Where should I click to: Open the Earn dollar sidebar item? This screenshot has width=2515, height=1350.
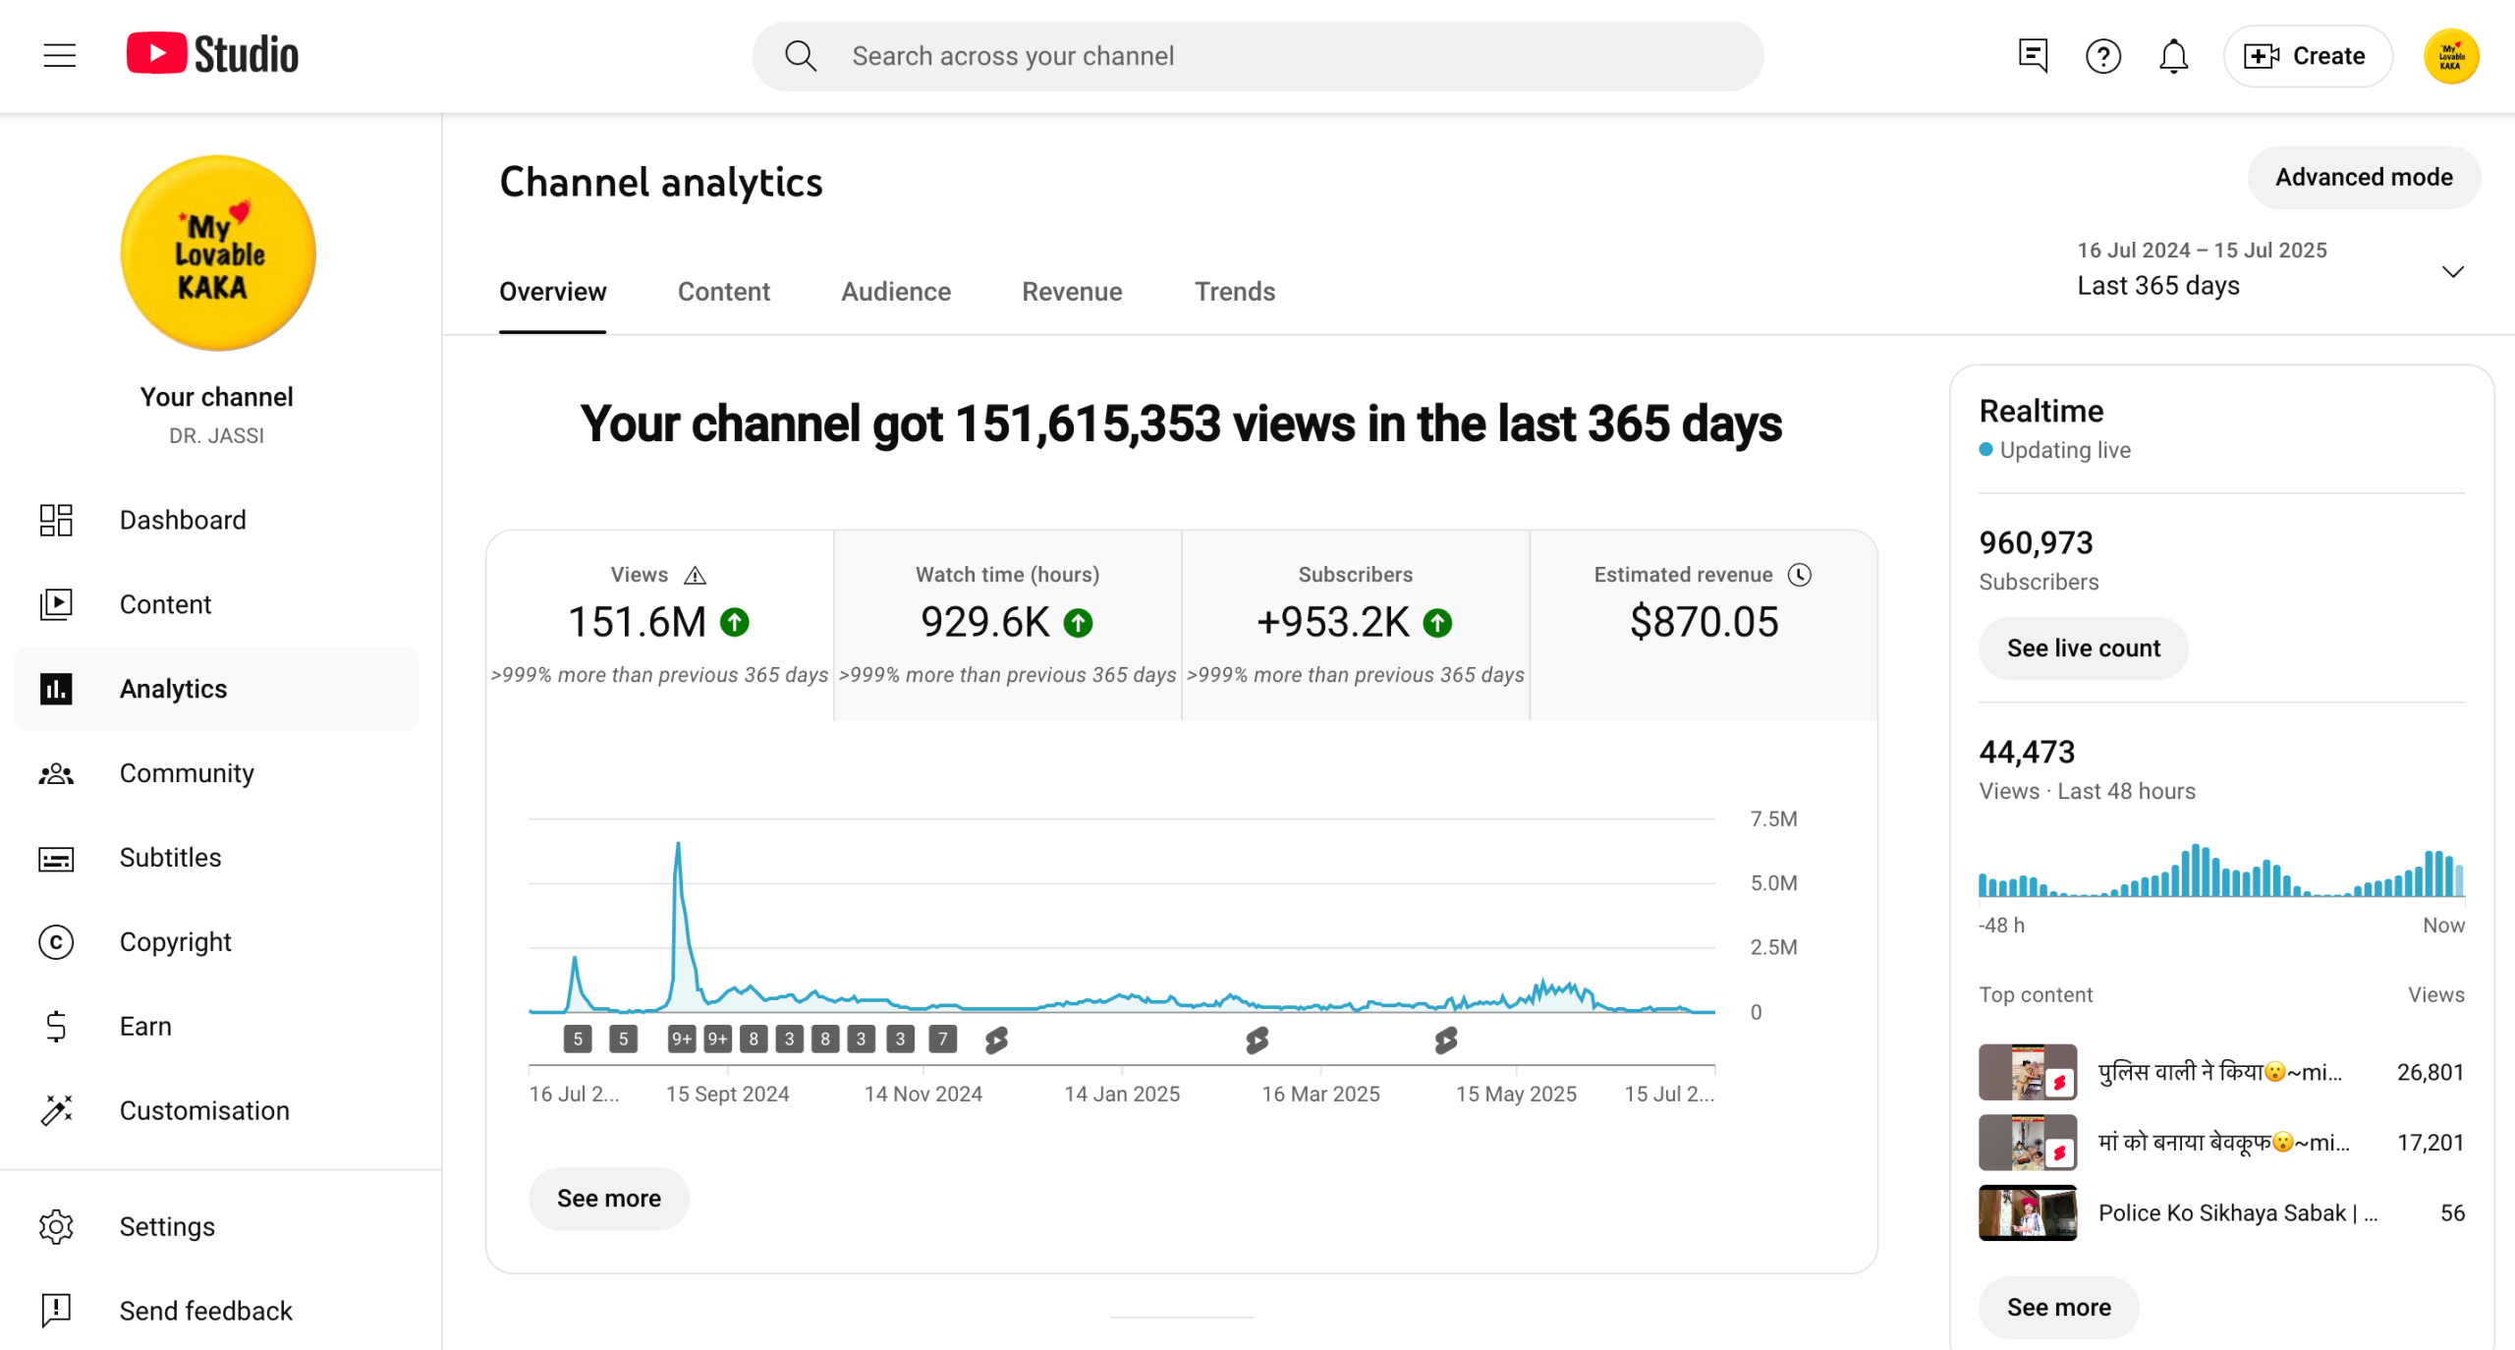click(145, 1026)
